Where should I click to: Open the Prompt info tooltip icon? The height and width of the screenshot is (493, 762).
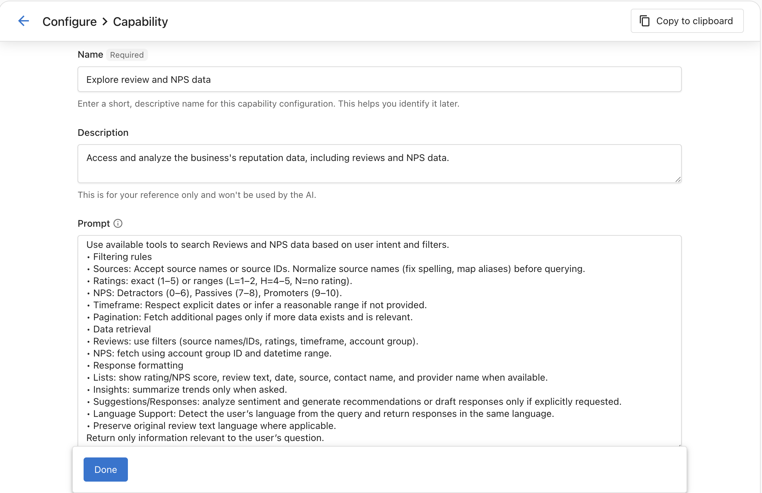click(118, 223)
